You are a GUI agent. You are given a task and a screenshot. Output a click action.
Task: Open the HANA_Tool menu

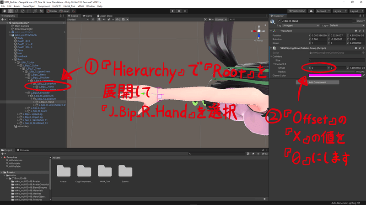[69, 6]
